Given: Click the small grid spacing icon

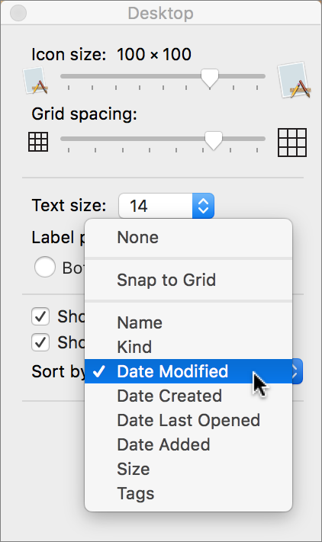Looking at the screenshot, I should (x=38, y=142).
